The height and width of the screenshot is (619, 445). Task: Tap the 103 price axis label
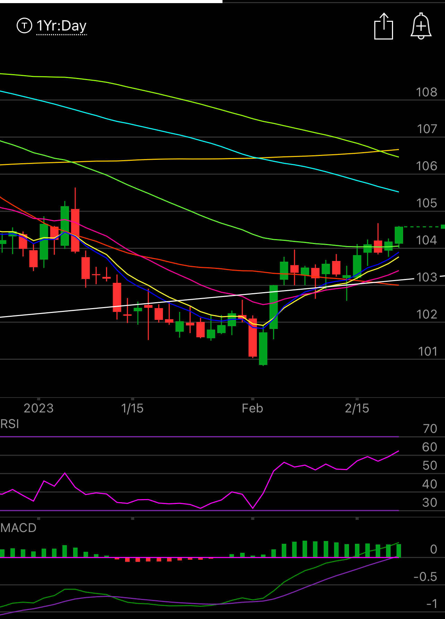427,277
